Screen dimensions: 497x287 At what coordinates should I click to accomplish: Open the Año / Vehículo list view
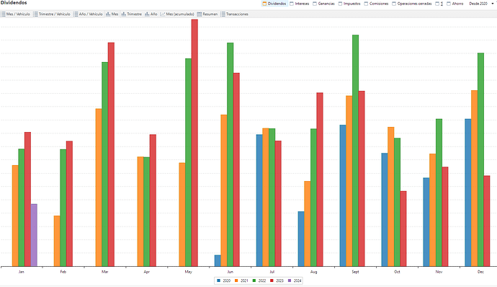coord(88,14)
